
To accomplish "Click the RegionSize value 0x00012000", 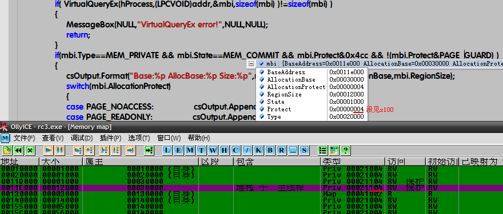I will (x=346, y=95).
